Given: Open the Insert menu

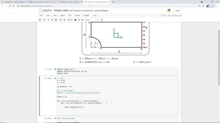Looking at the screenshot, I should (63, 15).
